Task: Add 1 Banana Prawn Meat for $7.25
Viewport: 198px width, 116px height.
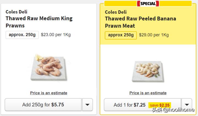Action: coord(129,105)
